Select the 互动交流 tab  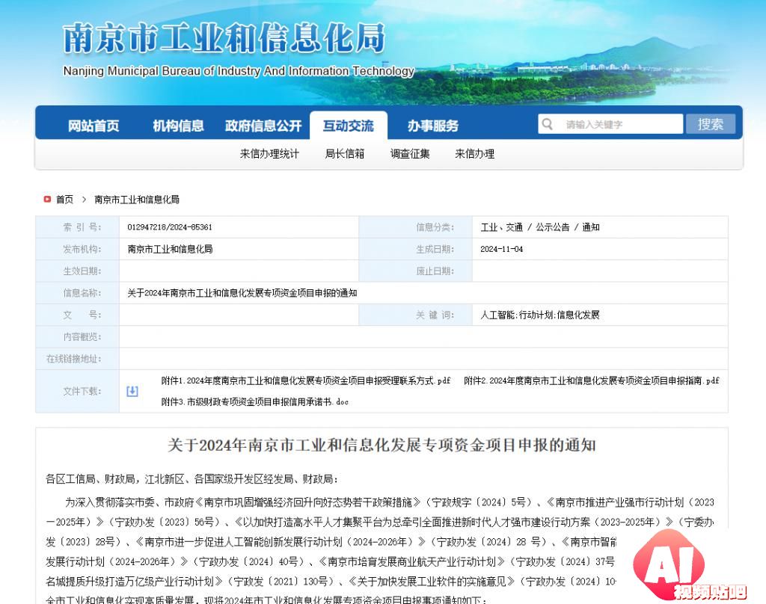tap(349, 126)
